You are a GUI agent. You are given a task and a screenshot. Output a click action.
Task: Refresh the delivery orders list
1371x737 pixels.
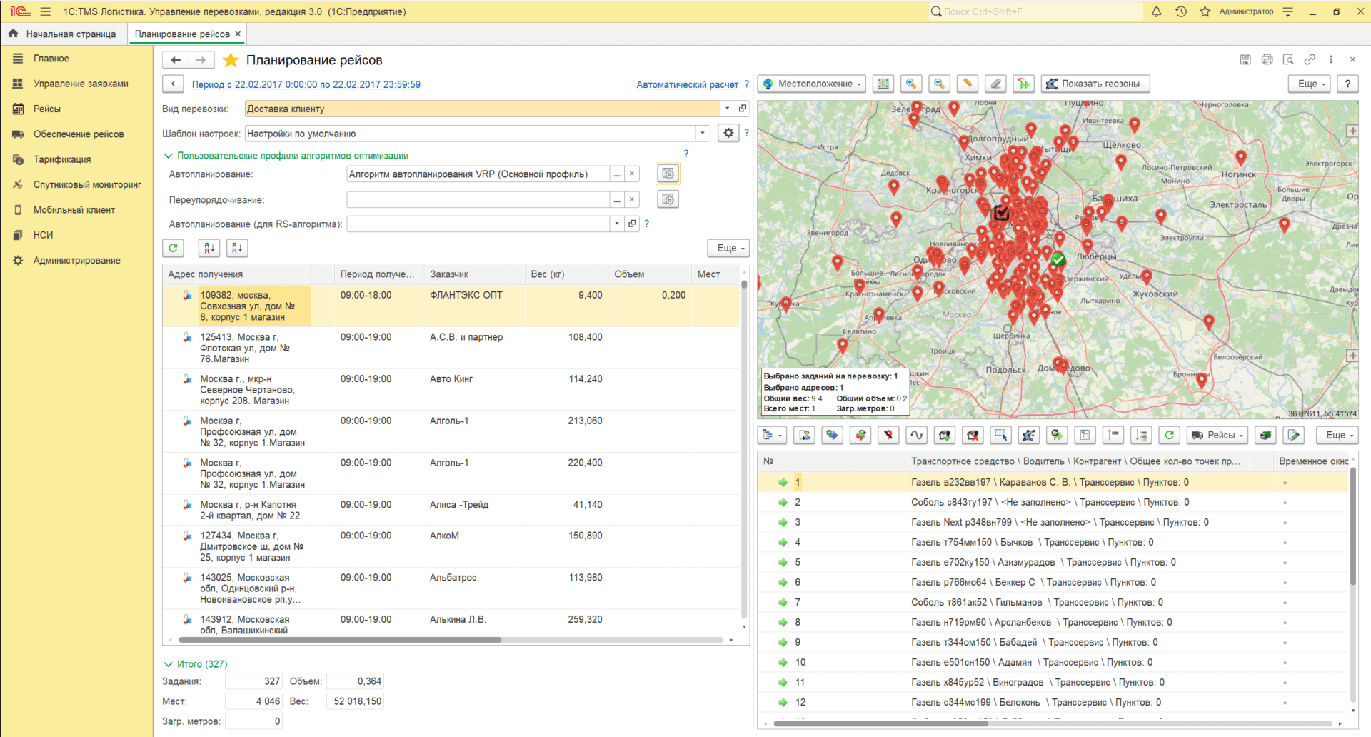174,248
